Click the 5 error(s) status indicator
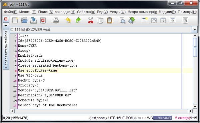Viewport: 200px width, 123px height. pos(183,118)
